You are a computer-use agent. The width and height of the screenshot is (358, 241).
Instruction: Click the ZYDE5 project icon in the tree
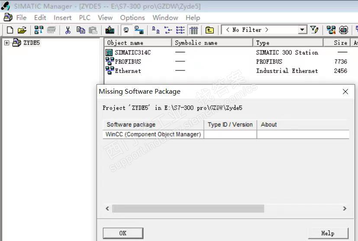tap(17, 43)
